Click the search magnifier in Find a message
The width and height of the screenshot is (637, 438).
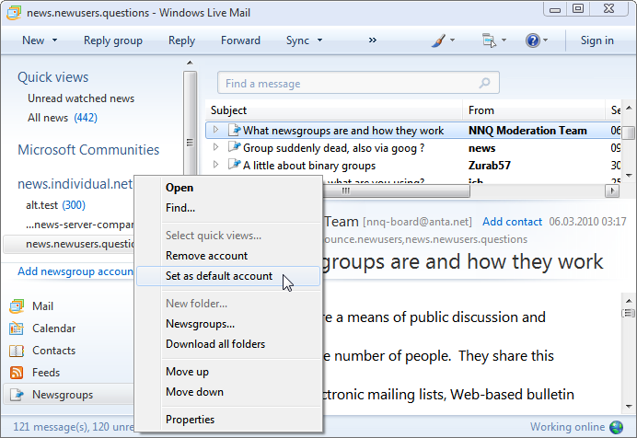[485, 83]
